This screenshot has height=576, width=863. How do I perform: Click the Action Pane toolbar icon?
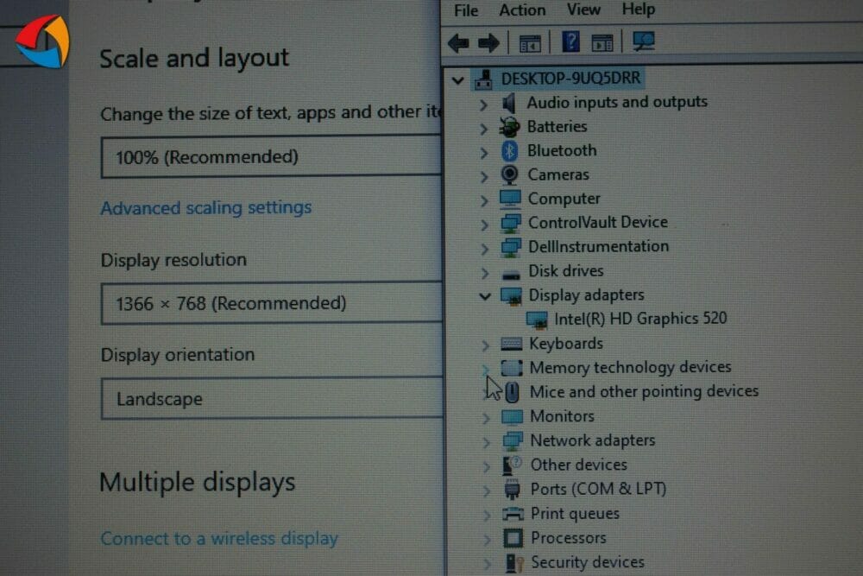602,42
